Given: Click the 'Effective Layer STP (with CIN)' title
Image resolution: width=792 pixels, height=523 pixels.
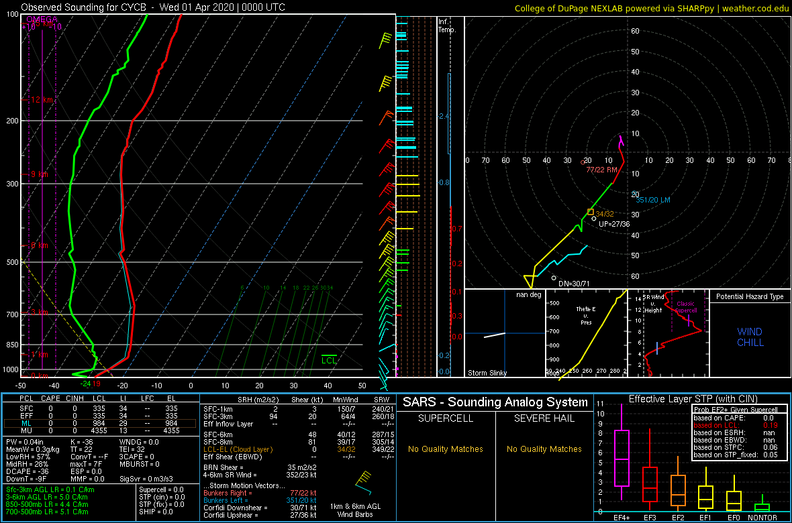Looking at the screenshot, I should [693, 399].
